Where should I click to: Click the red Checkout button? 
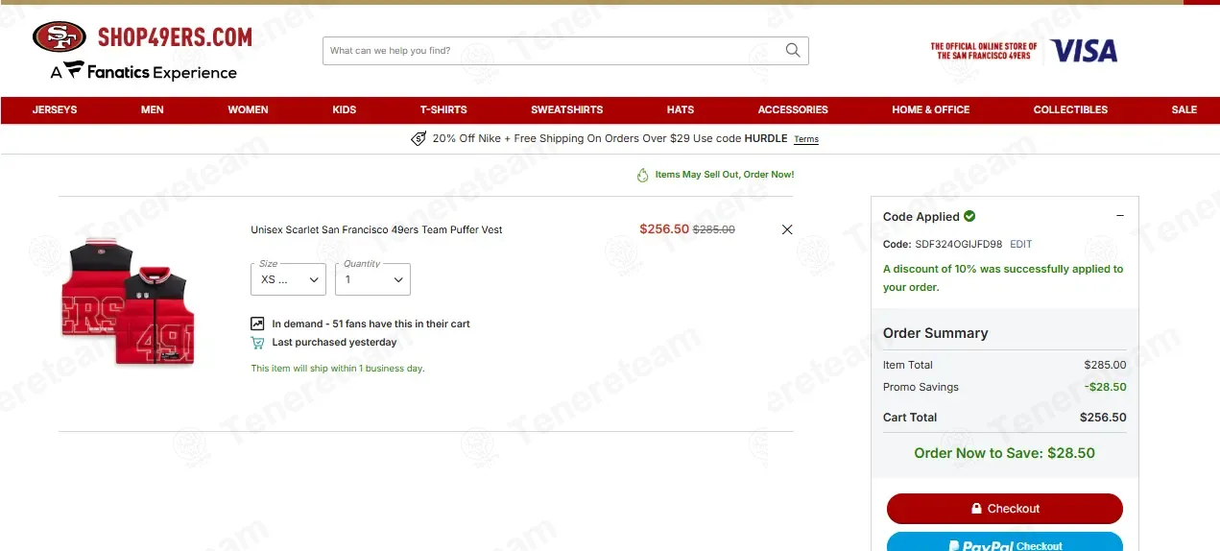(1005, 509)
